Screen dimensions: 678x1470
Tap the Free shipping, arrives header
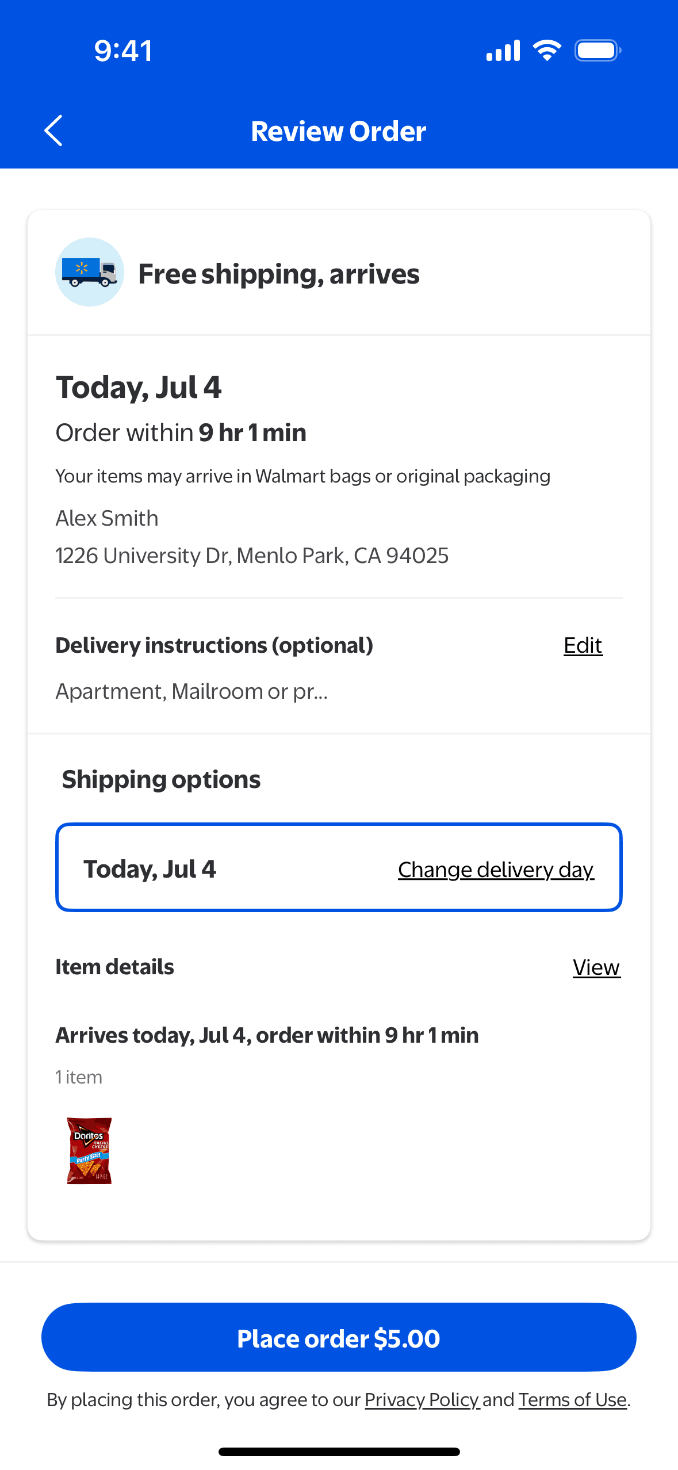point(279,274)
